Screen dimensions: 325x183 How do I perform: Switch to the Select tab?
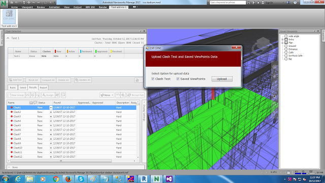tap(23, 87)
